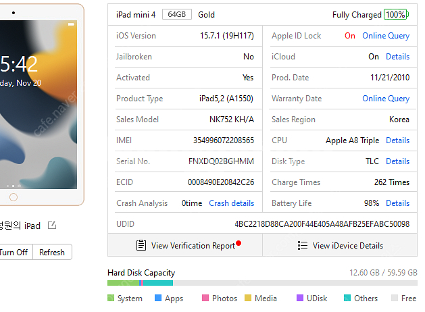Click the red Apple ID Lock On status
Screen dimensions: 425x312
(350, 36)
